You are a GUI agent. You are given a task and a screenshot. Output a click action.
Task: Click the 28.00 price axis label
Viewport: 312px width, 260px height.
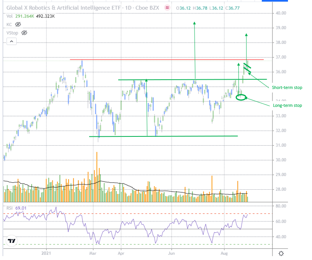coord(281,189)
